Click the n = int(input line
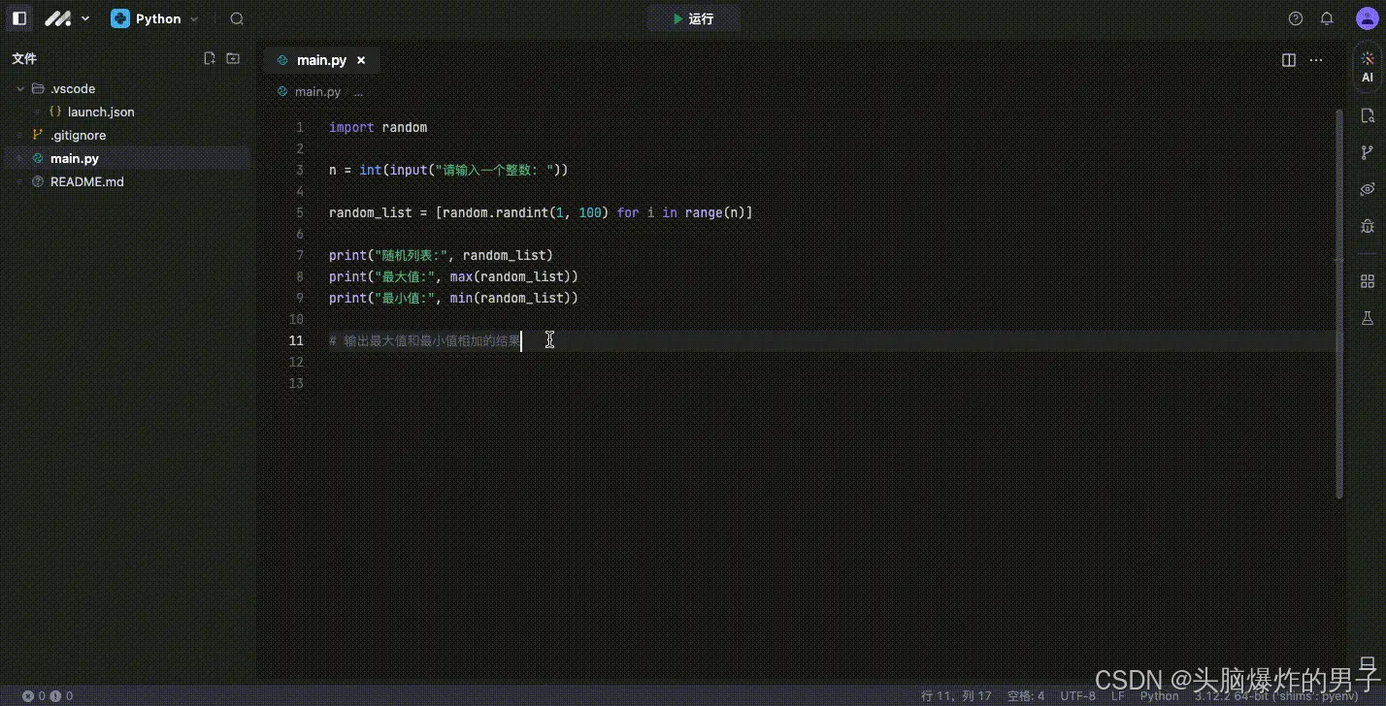 point(448,170)
